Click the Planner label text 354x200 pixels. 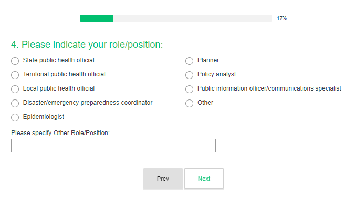(x=208, y=60)
